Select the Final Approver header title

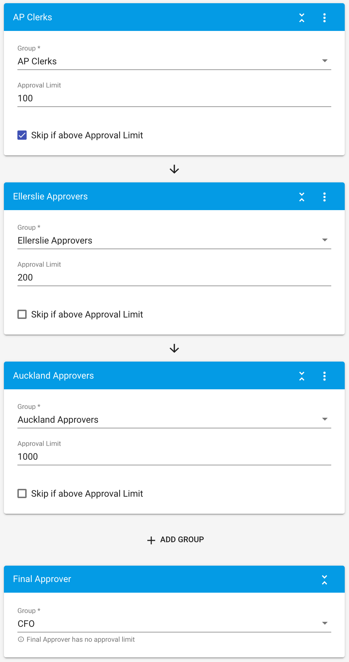coord(42,579)
